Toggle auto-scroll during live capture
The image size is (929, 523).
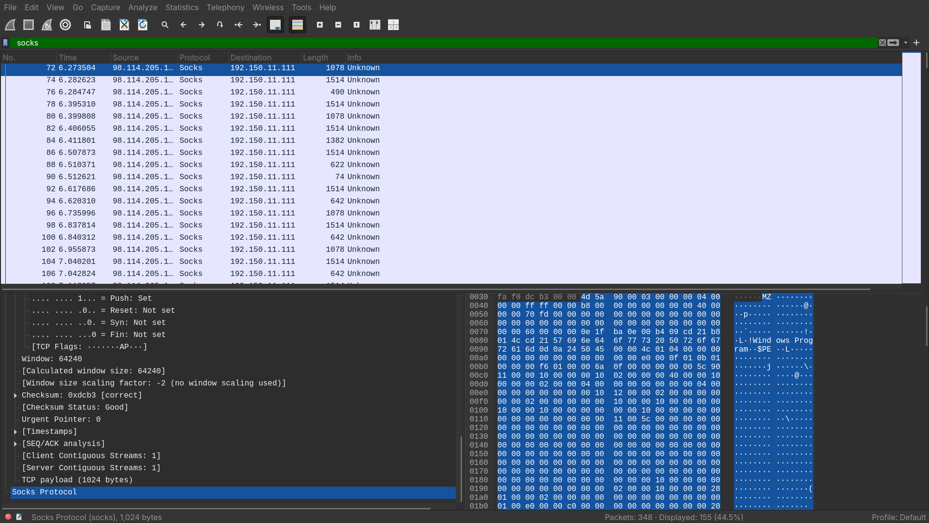point(275,25)
